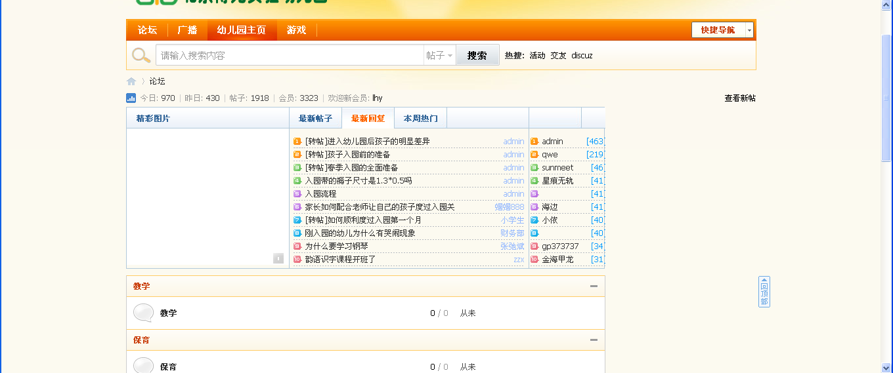893x373 pixels.
Task: Open the 论坛 nav menu item
Action: (147, 30)
